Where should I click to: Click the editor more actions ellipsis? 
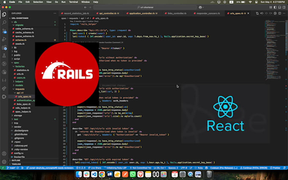coord(284,13)
